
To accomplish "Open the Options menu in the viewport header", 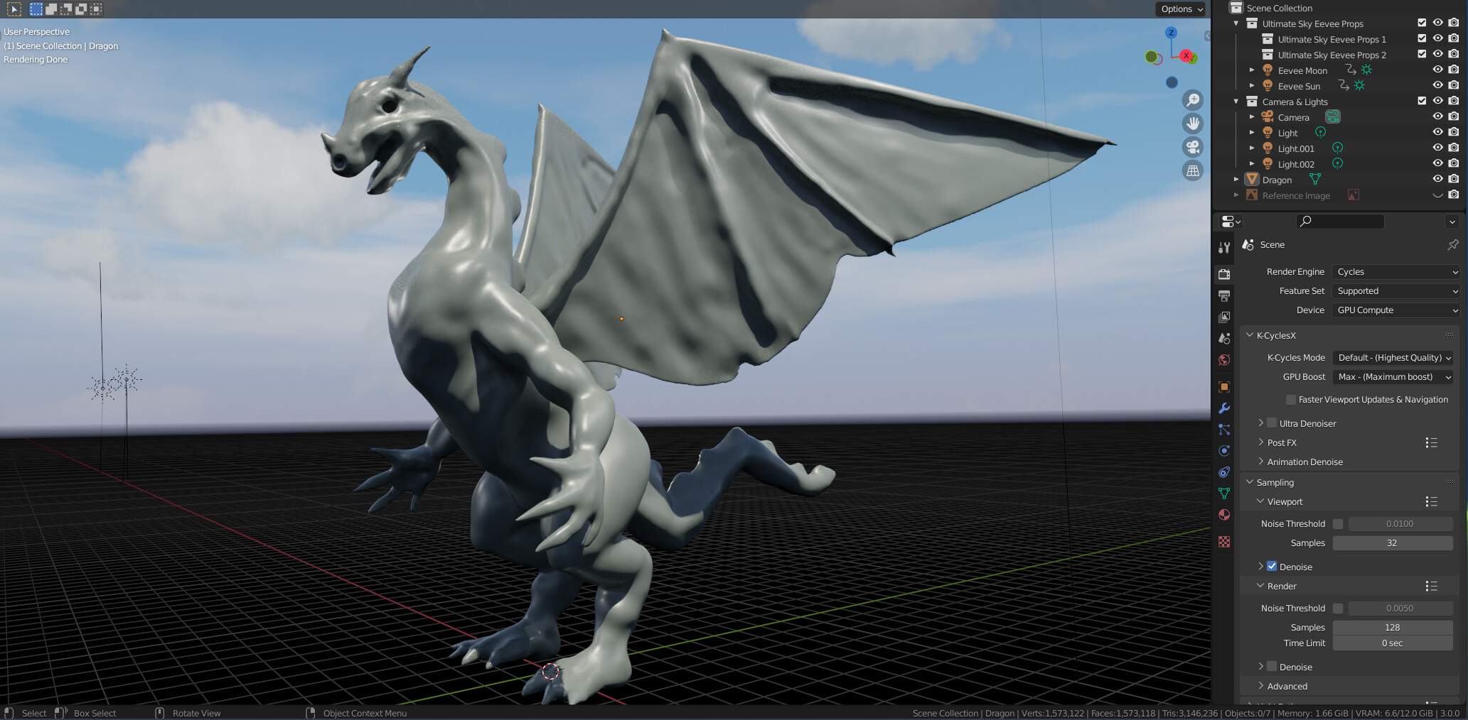I will pos(1179,9).
